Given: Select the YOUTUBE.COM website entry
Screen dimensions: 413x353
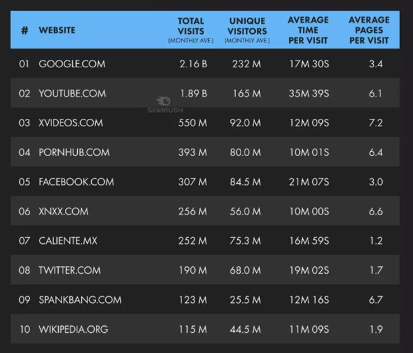Looking at the screenshot, I should [x=72, y=94].
